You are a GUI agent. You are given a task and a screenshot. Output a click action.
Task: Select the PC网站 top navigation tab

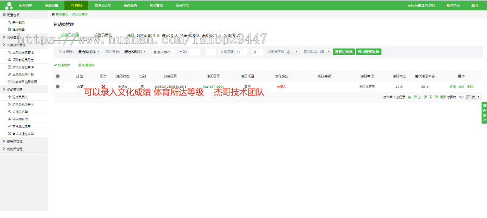[x=76, y=5]
